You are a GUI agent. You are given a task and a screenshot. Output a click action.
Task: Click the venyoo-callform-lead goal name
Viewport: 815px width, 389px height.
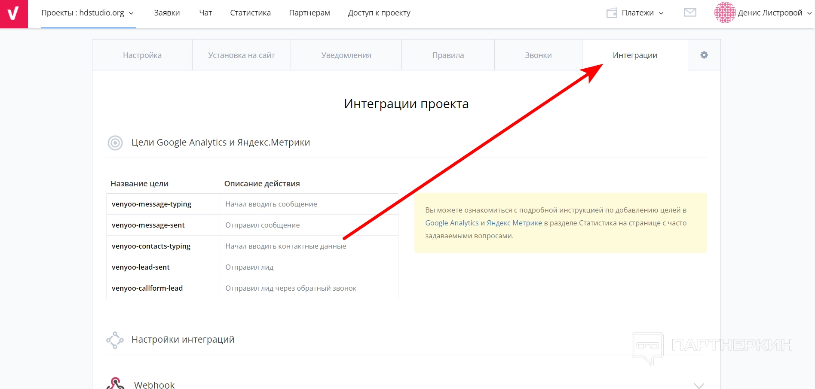click(x=147, y=288)
